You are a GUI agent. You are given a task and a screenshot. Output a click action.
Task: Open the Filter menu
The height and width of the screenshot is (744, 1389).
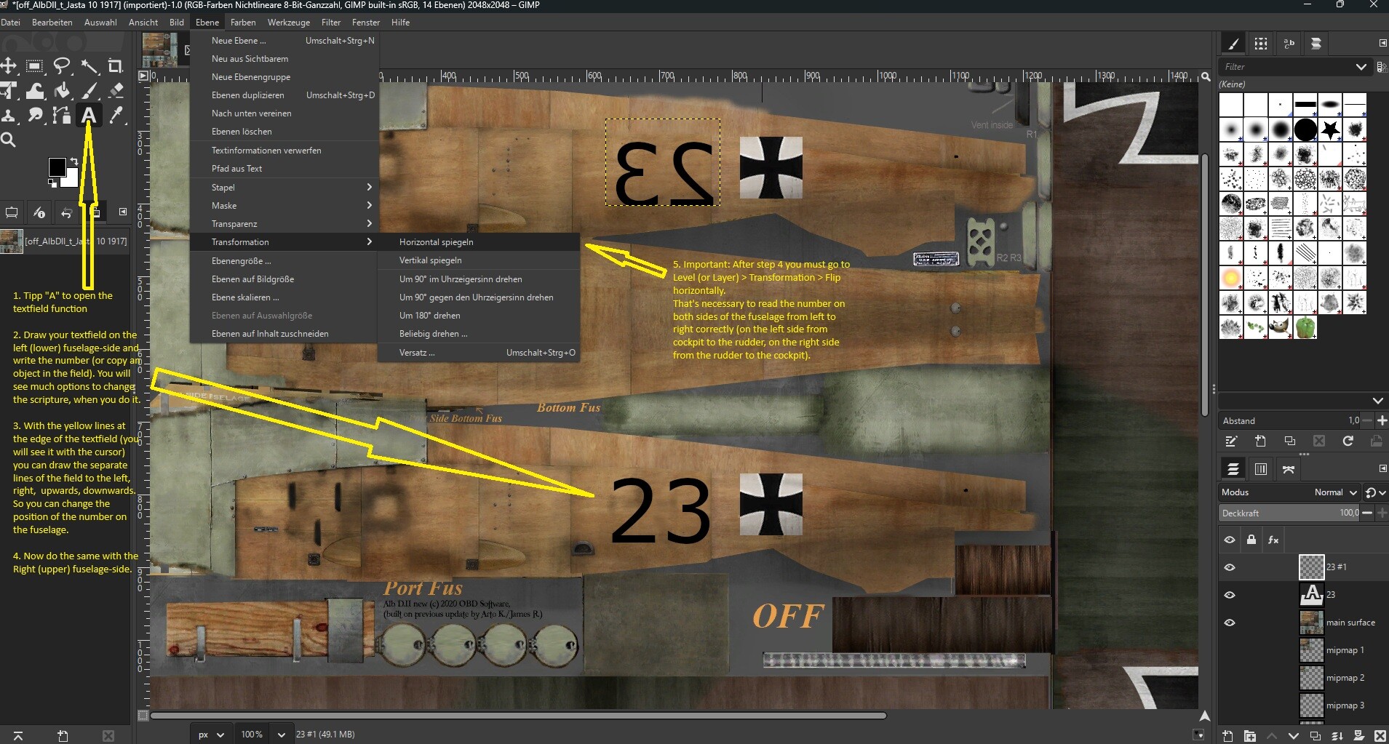tap(331, 23)
